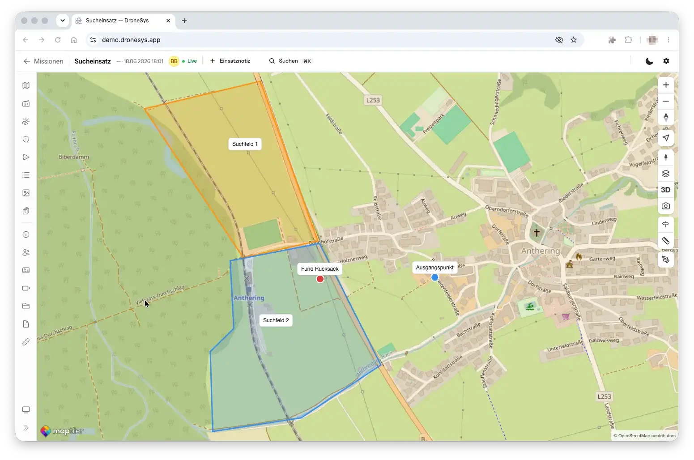This screenshot has width=694, height=460.
Task: Open the folder sidebar icon
Action: [26, 306]
